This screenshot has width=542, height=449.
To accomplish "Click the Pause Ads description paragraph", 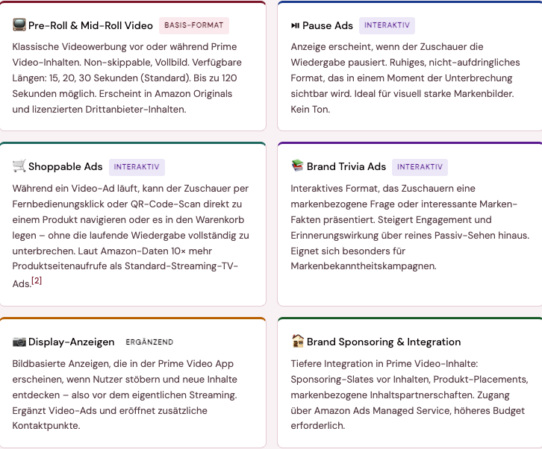I will click(x=405, y=78).
